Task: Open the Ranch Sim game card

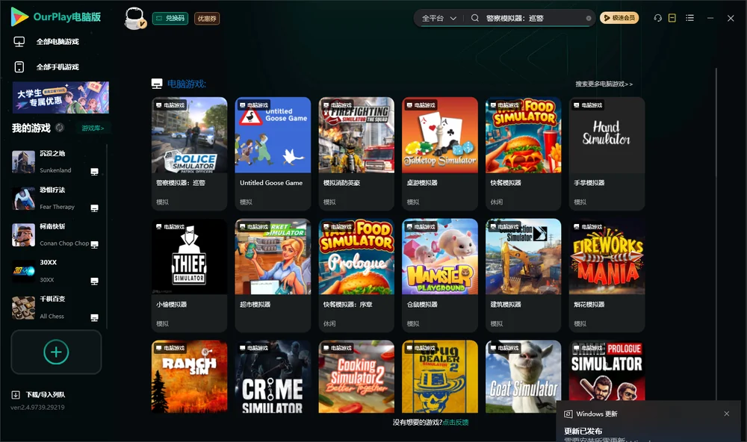Action: [190, 376]
